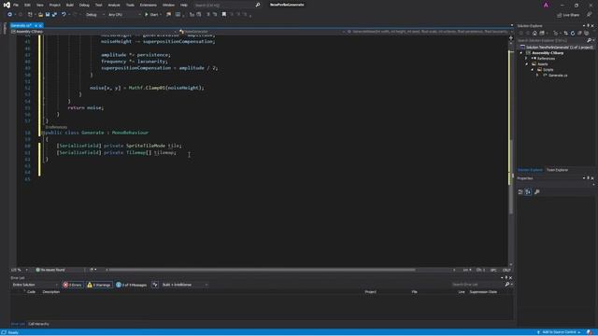This screenshot has height=336, width=598.
Task: Switch to the Call Hierarchy tab
Action: (38, 324)
